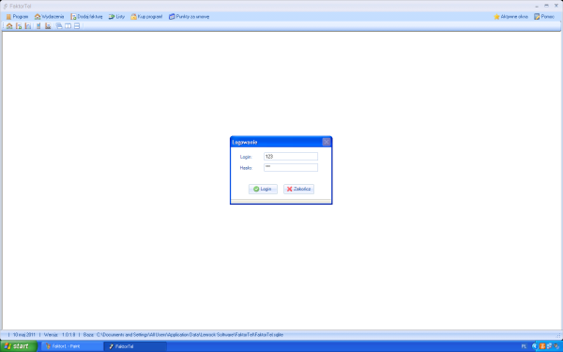This screenshot has height=352, width=563.
Task: Click the Hasło password field
Action: [291, 167]
